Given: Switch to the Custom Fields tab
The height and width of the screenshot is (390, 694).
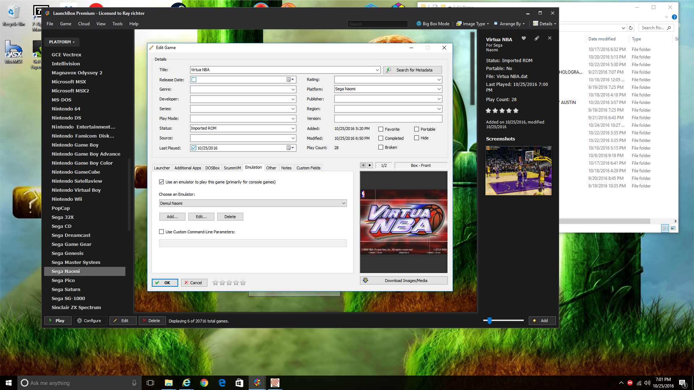Looking at the screenshot, I should tap(308, 168).
